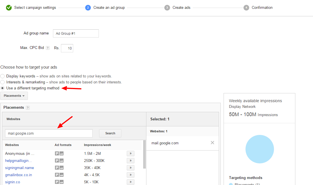This screenshot has width=313, height=185.
Task: Go to Create ads step
Action: (181, 8)
